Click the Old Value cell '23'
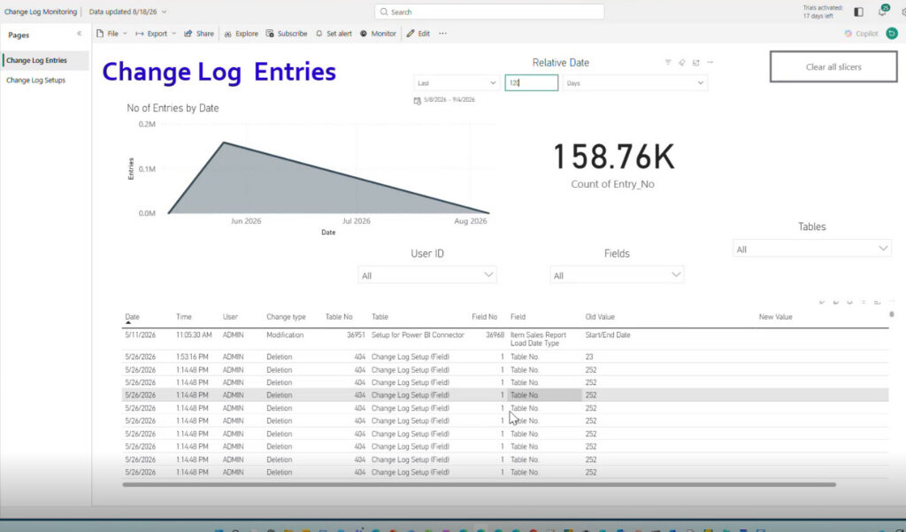Screen dimensions: 906x532 click(588, 357)
